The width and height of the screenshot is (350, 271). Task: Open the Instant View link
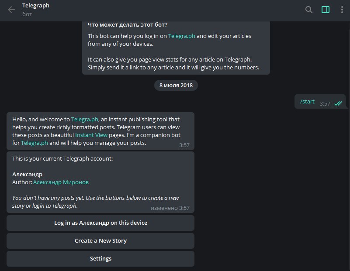(91, 135)
